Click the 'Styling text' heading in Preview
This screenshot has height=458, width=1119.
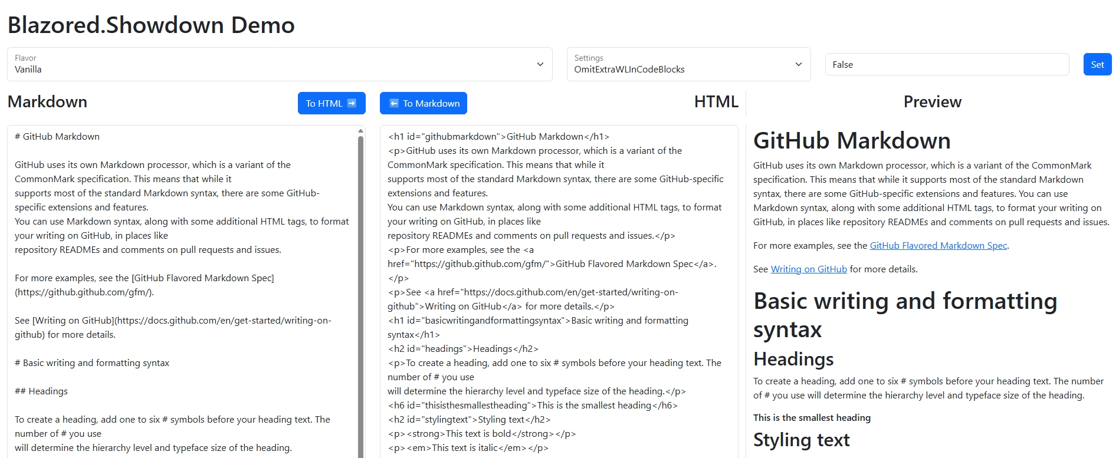tap(801, 440)
